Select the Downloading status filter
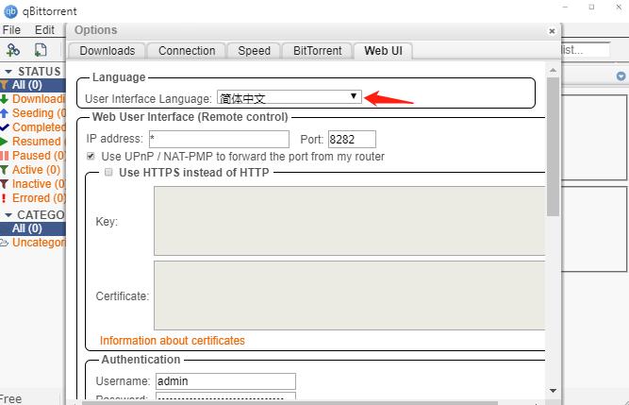 tap(36, 99)
